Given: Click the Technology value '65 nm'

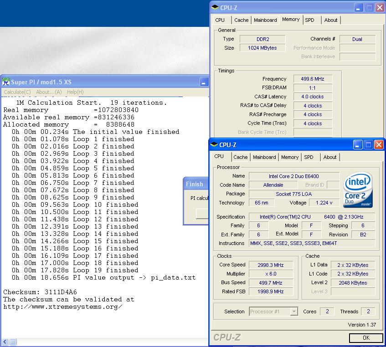Looking at the screenshot, I should (262, 203).
